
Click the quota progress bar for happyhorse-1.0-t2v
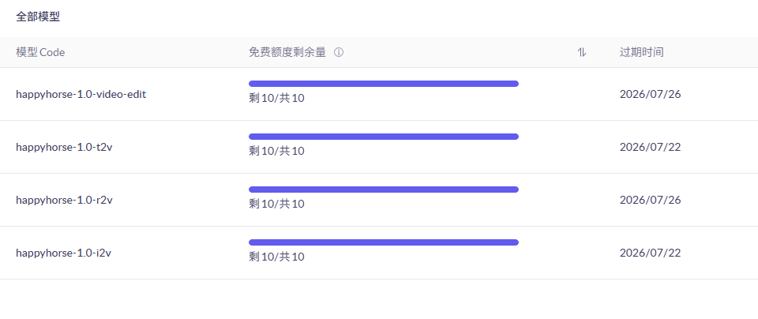(x=383, y=137)
